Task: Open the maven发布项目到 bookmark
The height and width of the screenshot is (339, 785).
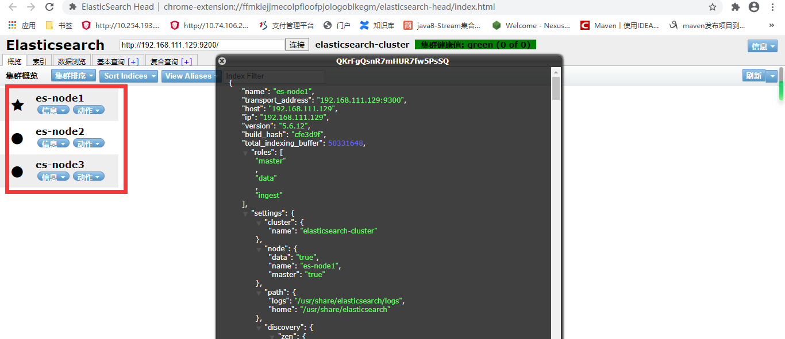Action: [x=707, y=25]
